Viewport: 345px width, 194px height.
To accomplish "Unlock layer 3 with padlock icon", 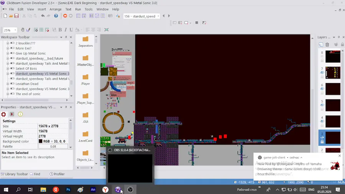I will pos(322,142).
